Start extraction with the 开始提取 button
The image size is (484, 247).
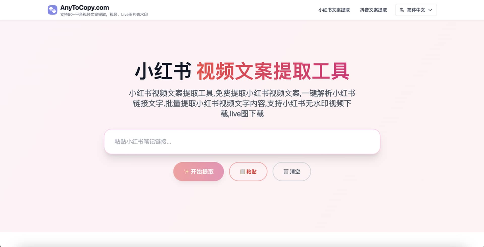click(198, 171)
